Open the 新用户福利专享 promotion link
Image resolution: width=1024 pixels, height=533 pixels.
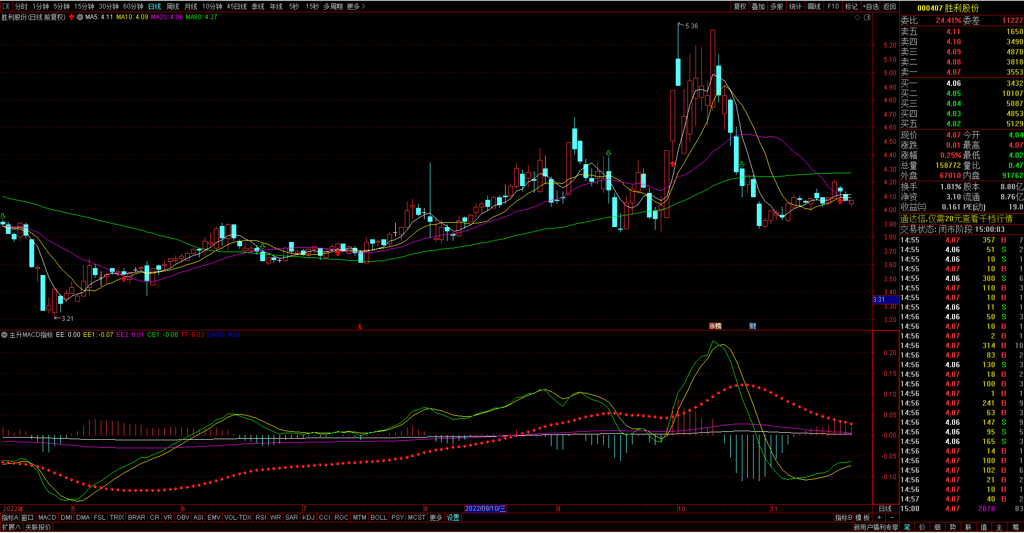point(876,527)
